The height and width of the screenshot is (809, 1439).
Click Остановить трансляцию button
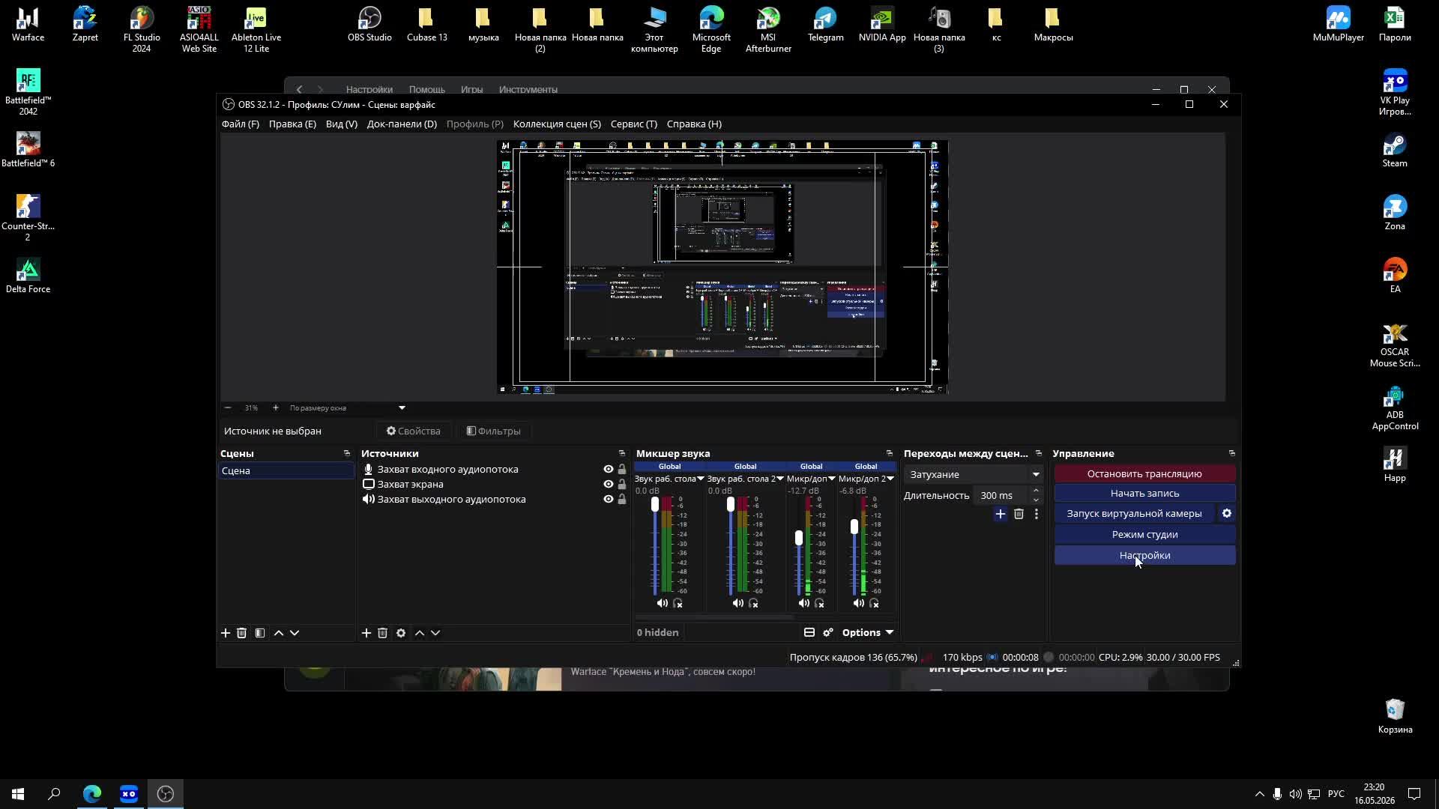pos(1144,473)
